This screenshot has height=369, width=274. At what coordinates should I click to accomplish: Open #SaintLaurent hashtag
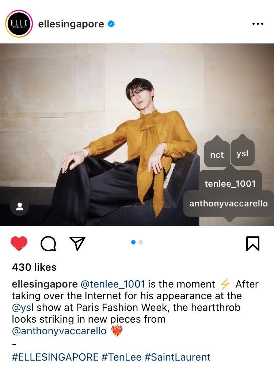[178, 357]
